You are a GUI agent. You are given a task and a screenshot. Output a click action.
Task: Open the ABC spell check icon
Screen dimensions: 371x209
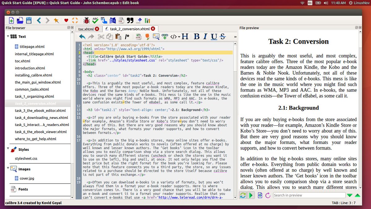(x=95, y=20)
